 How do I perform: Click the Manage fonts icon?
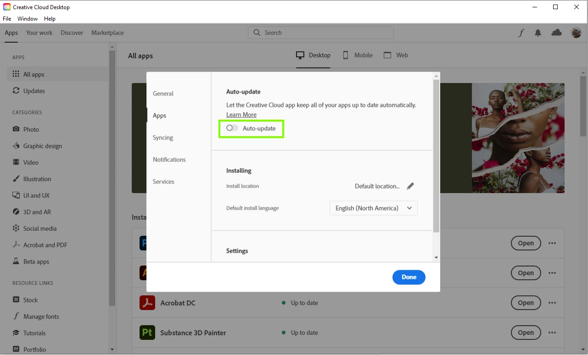[x=16, y=316]
